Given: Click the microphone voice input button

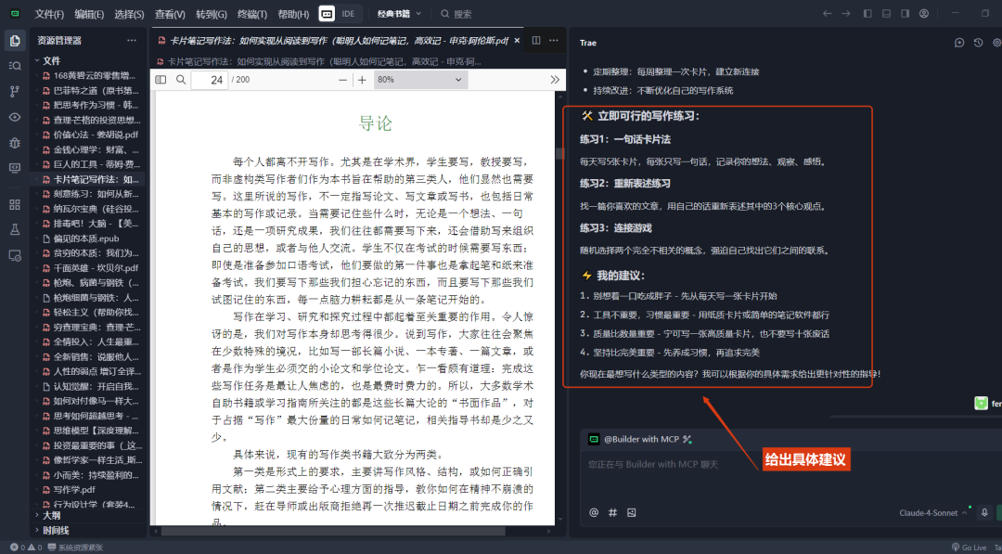Looking at the screenshot, I should pos(983,512).
